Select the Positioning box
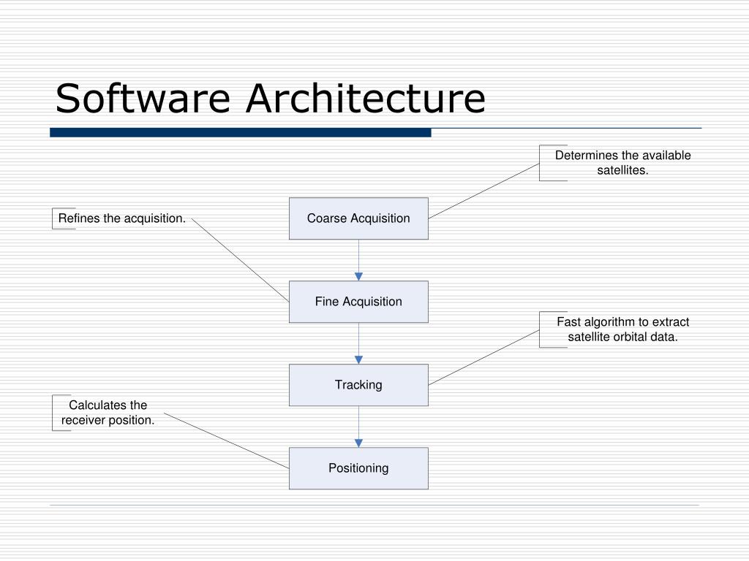749x561 pixels. (358, 468)
